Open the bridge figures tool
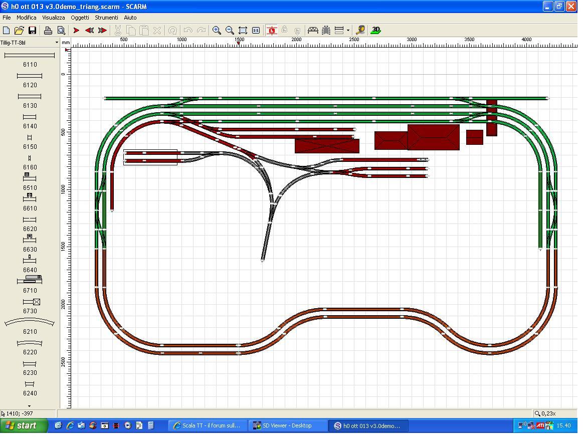This screenshot has width=583, height=437. (313, 31)
